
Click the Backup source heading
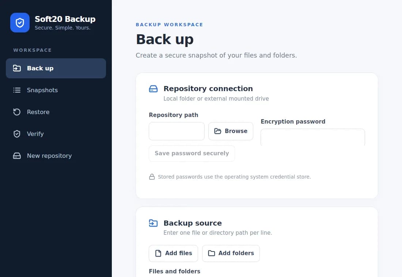(x=193, y=223)
